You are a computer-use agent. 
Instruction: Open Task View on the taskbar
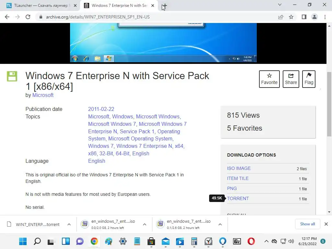(51, 241)
